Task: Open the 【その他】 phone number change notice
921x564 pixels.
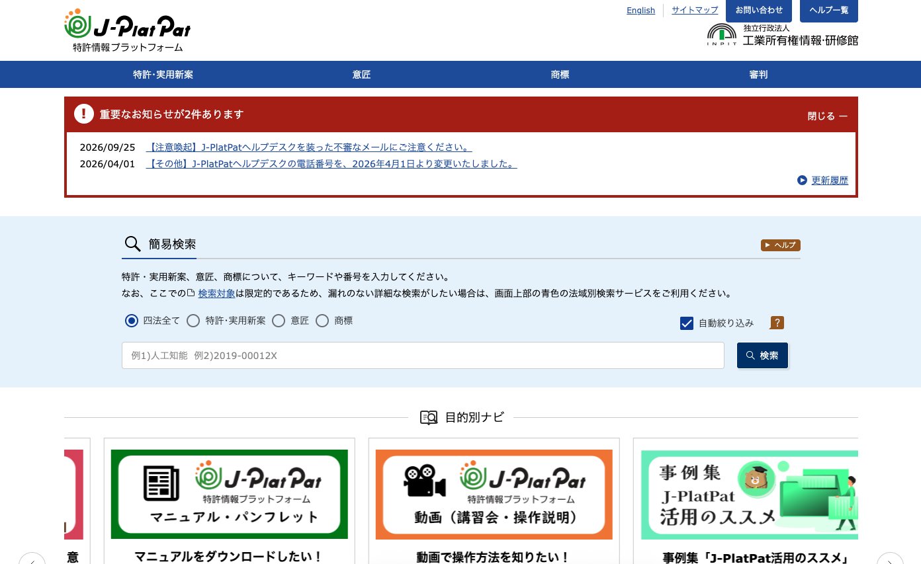Action: [x=331, y=163]
